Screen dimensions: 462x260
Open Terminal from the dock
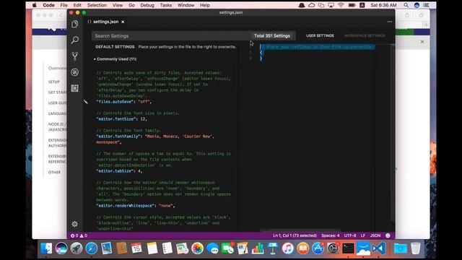348,248
